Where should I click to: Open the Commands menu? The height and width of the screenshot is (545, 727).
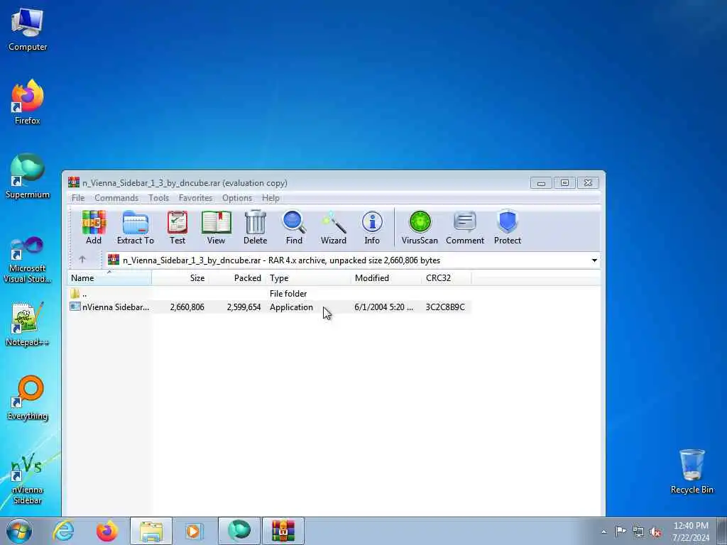point(116,198)
